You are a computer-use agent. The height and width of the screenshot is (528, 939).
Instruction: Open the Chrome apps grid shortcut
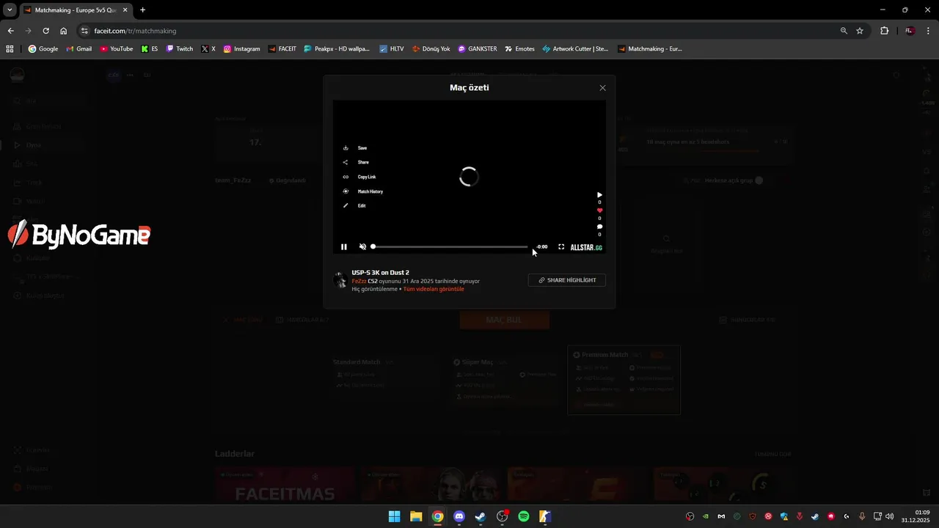(x=10, y=49)
